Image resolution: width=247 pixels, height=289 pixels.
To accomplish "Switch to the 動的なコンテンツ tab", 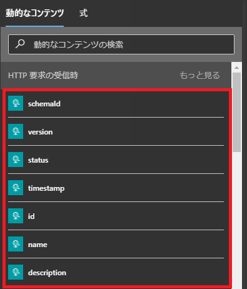I will (x=34, y=13).
